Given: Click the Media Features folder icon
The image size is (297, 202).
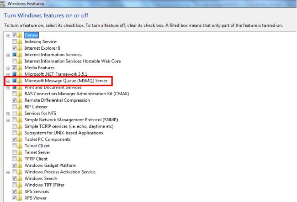Looking at the screenshot, I should click(x=20, y=67).
